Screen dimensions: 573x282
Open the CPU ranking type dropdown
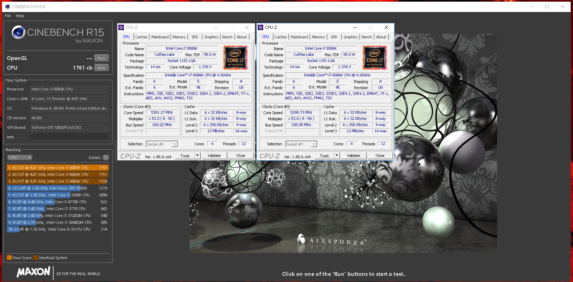coord(20,158)
